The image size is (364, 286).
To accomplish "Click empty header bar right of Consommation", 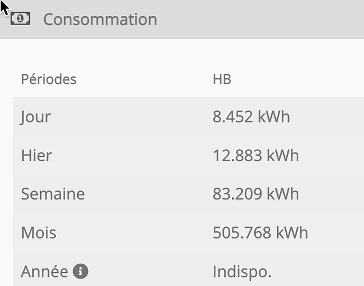I will click(263, 19).
